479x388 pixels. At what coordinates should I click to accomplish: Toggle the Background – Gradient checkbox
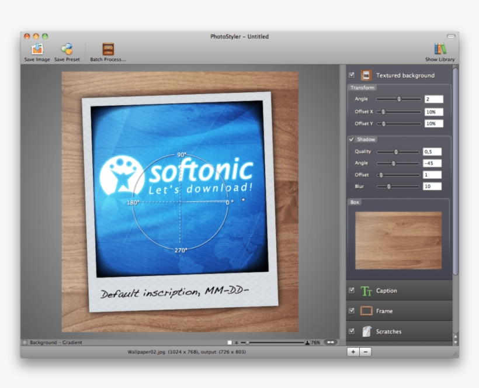click(x=25, y=342)
